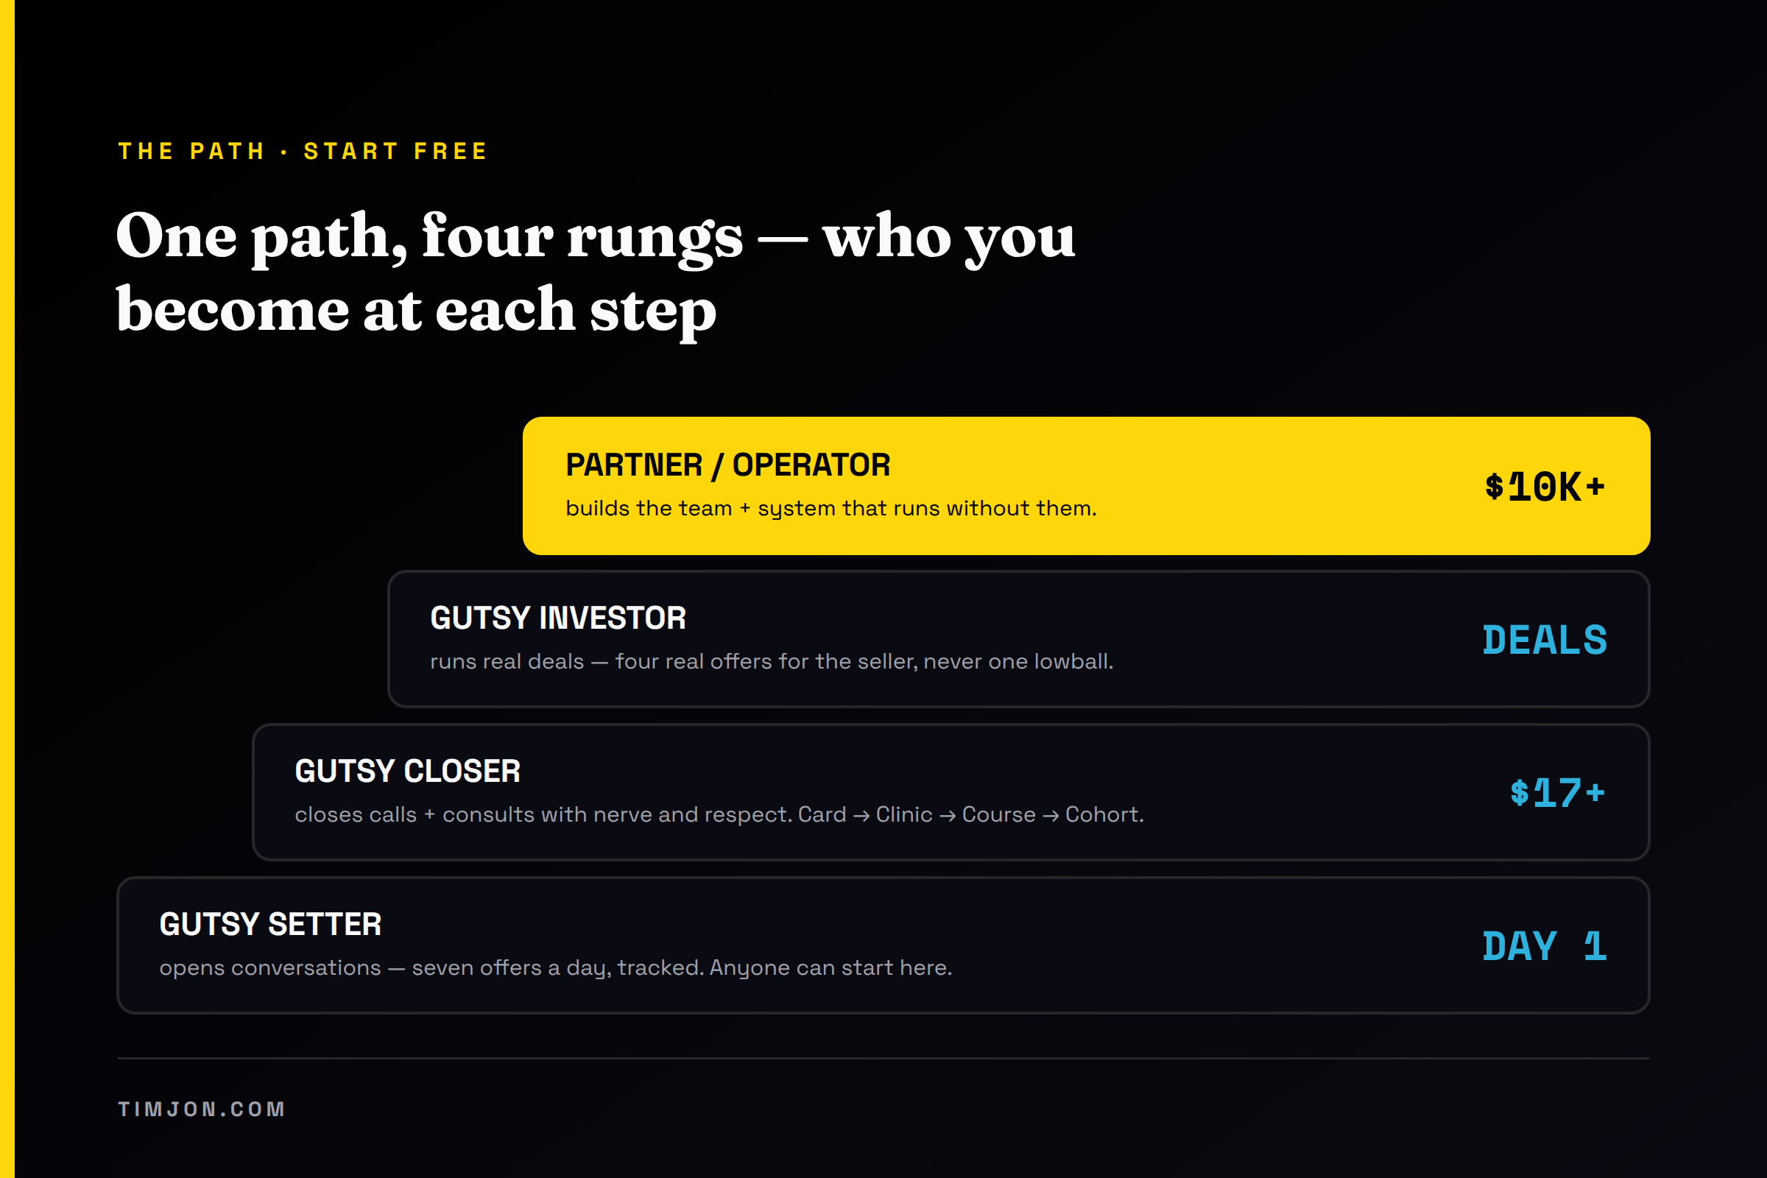Click the footer divider line
The width and height of the screenshot is (1767, 1178).
point(883,1059)
